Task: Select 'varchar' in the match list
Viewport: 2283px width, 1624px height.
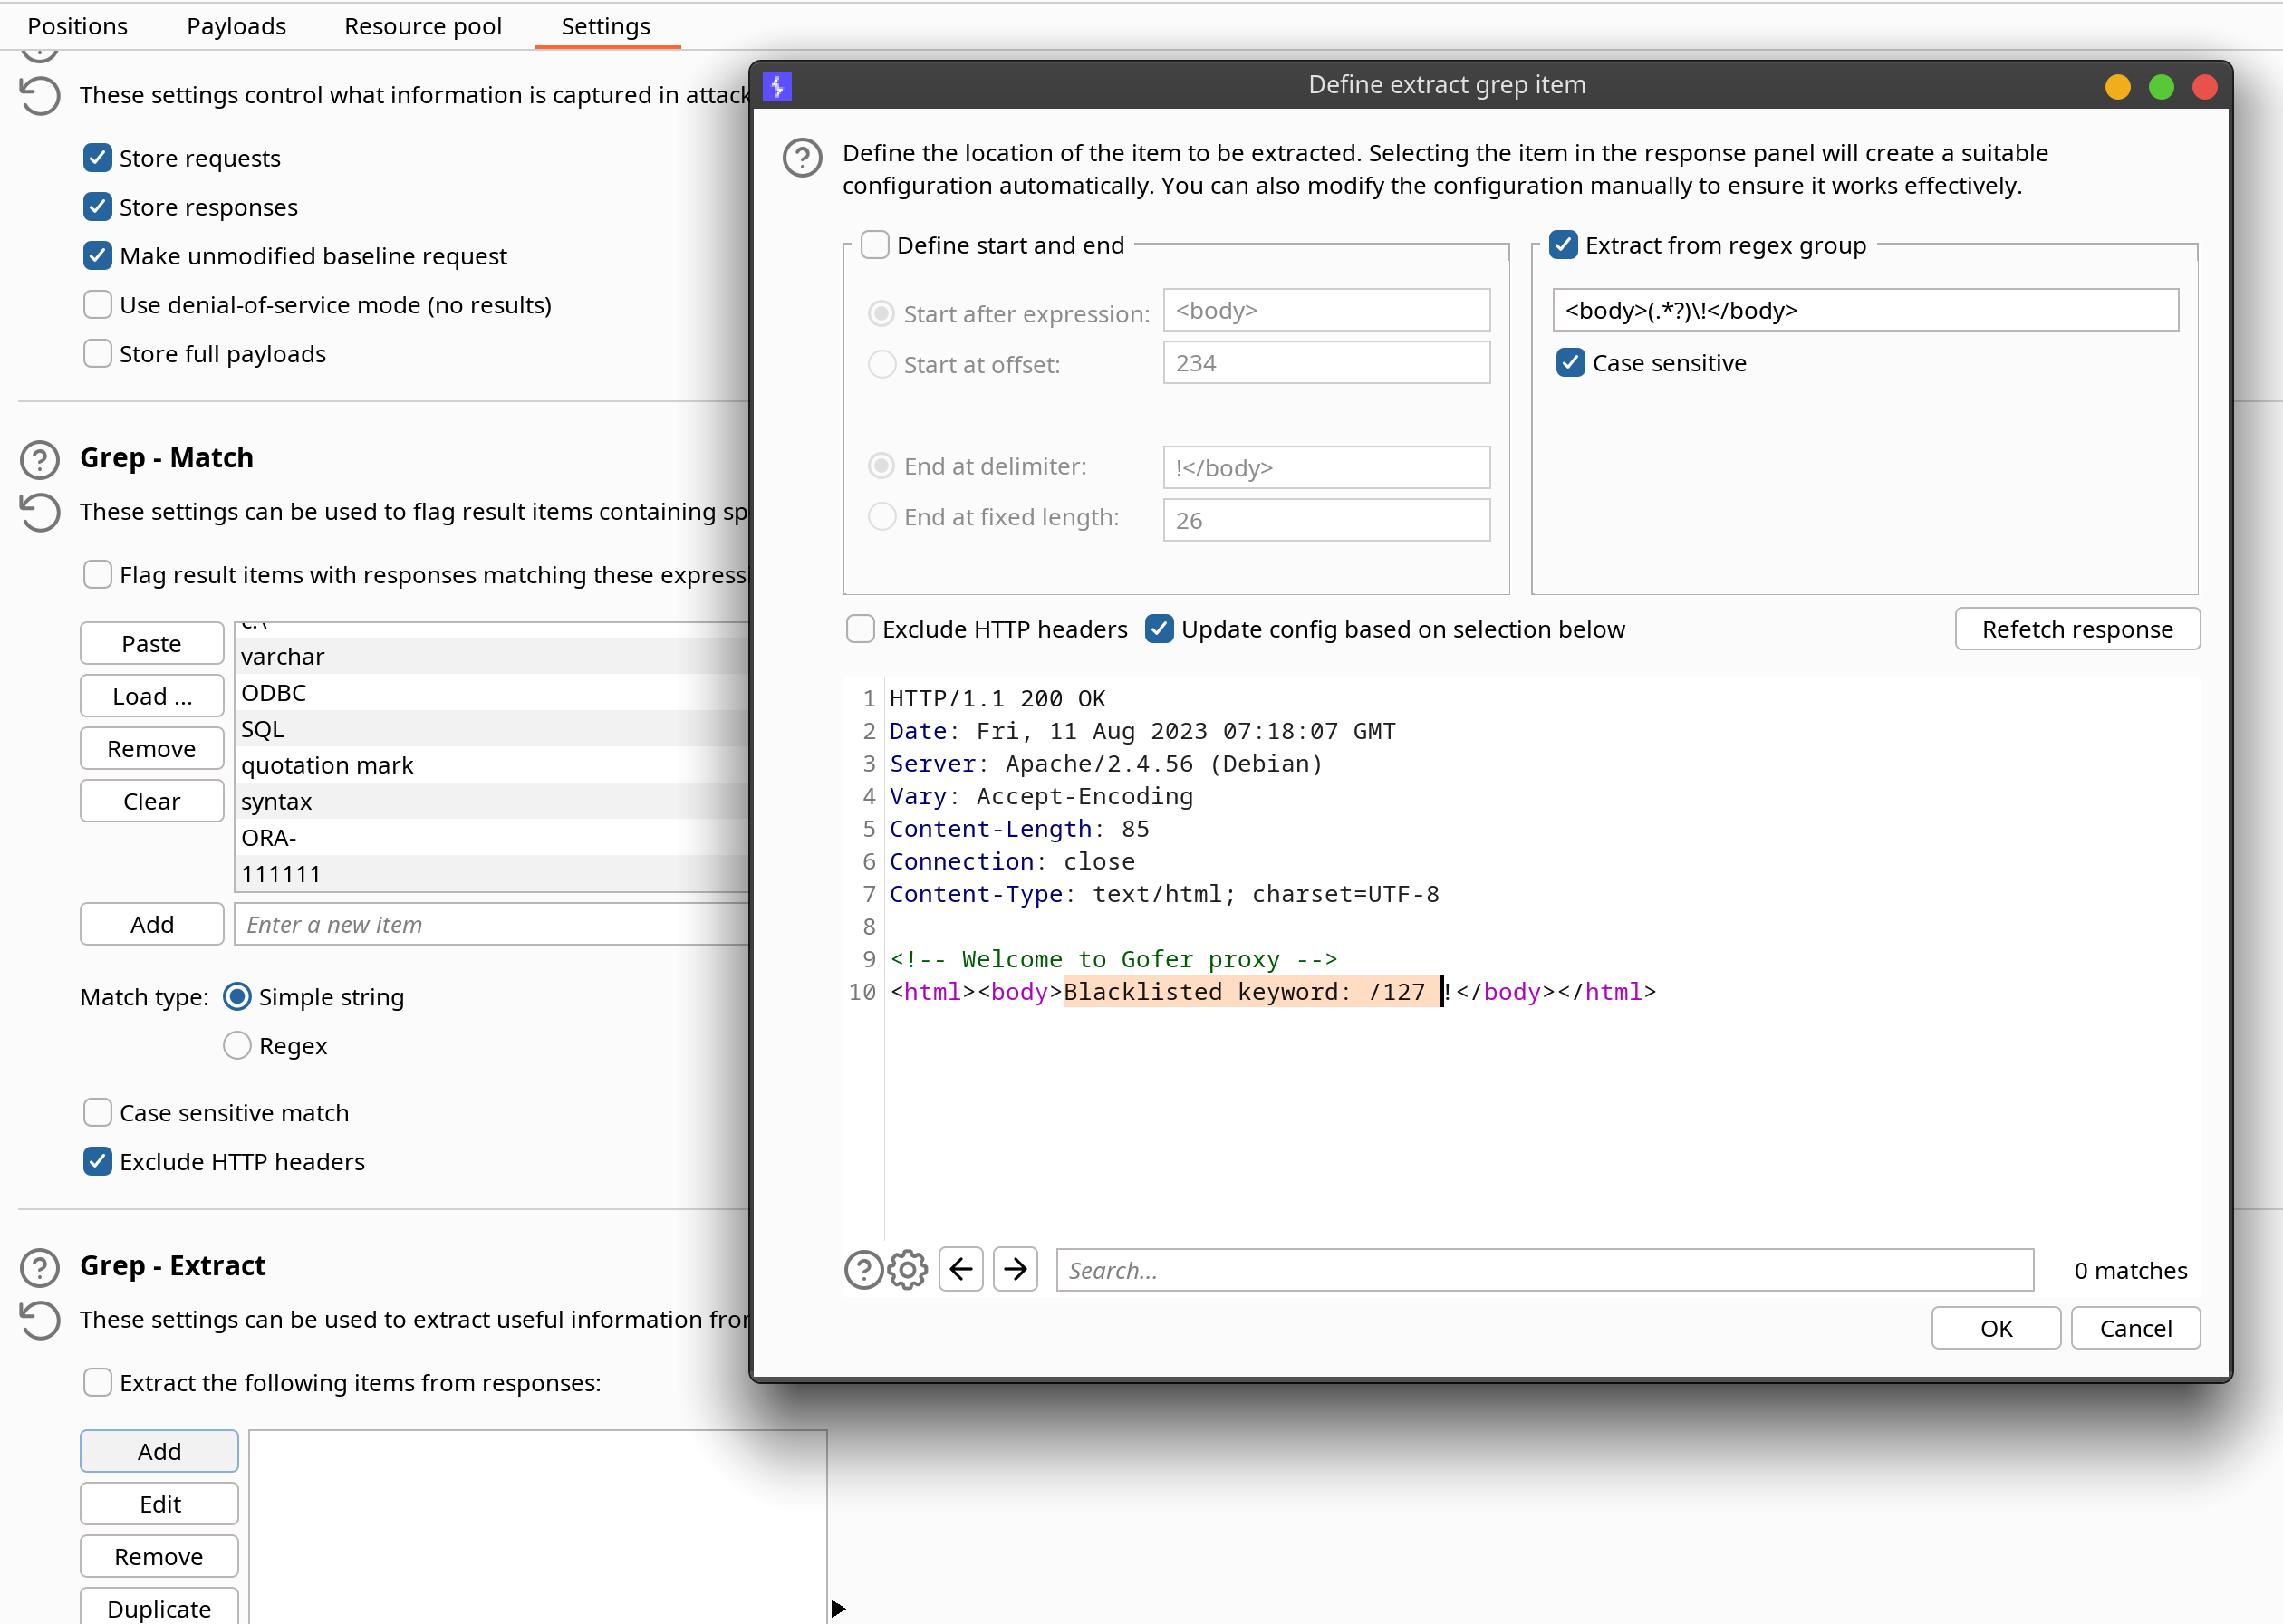Action: [493, 656]
